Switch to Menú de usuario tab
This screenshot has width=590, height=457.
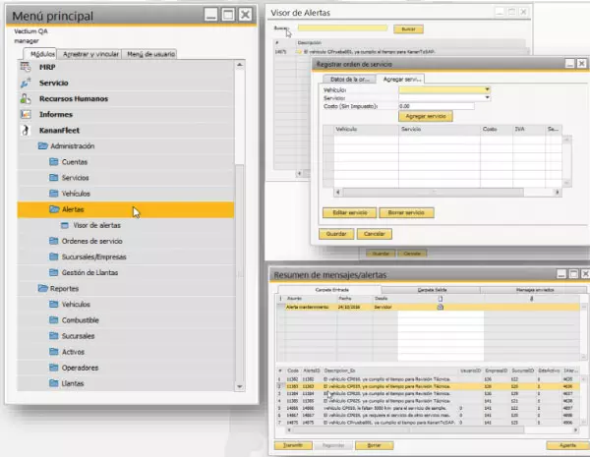(x=149, y=54)
